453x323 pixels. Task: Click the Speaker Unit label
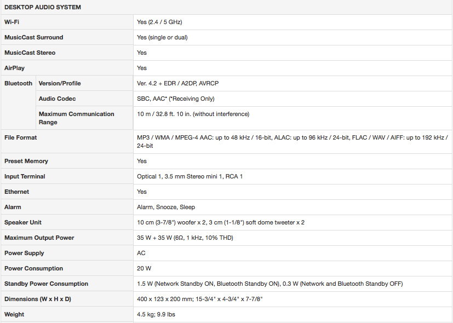click(x=23, y=222)
